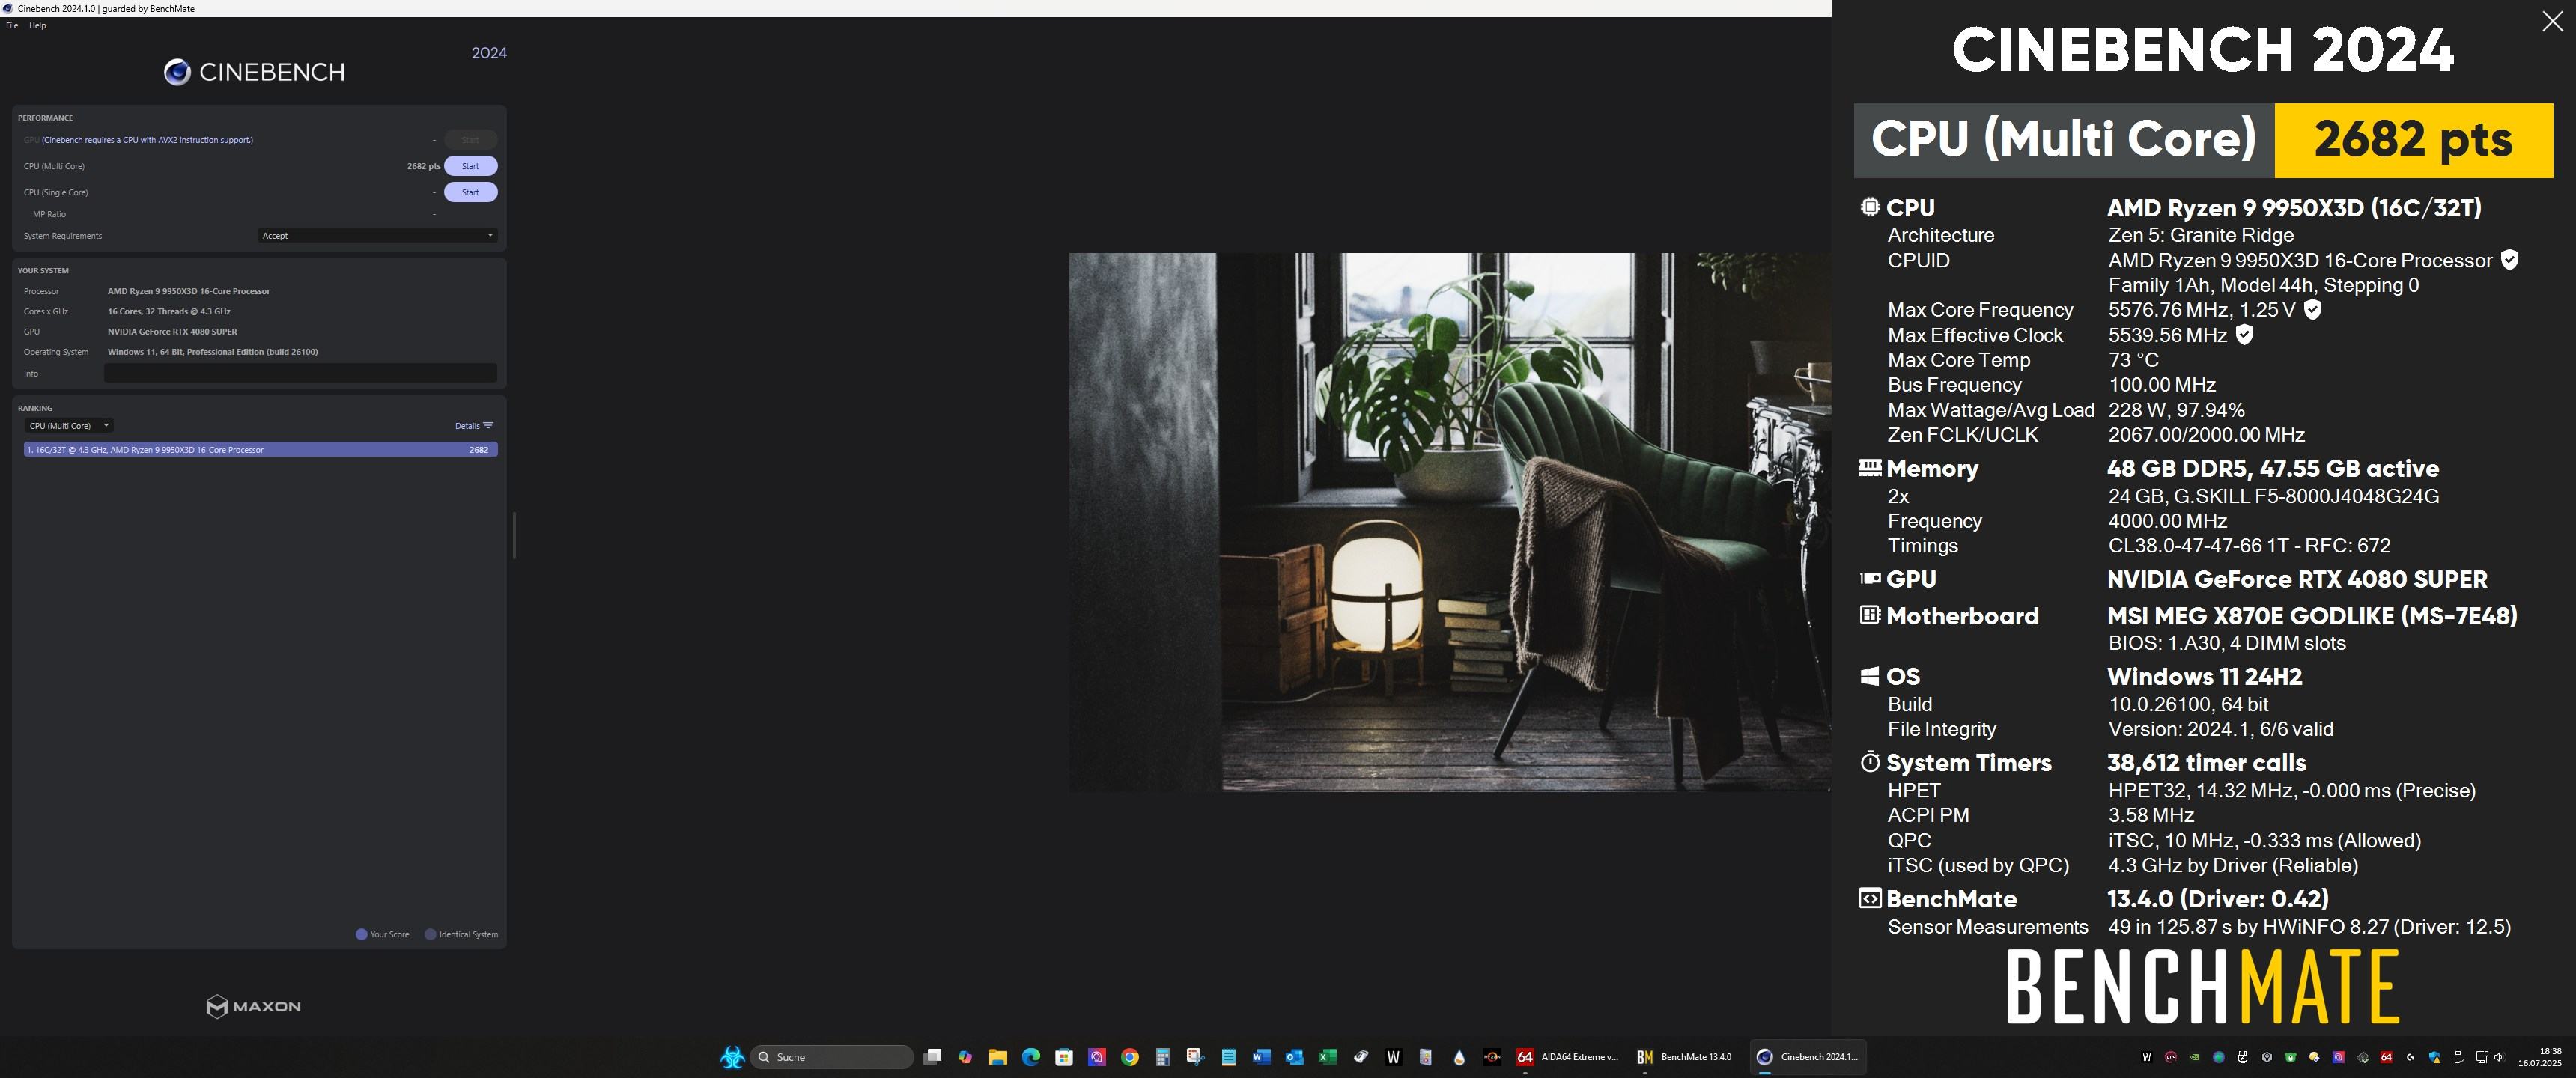The height and width of the screenshot is (1078, 2576).
Task: Open the File menu
Action: [x=12, y=26]
